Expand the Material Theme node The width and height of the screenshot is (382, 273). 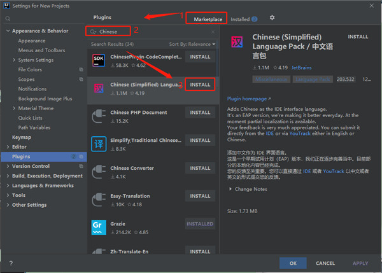(14, 108)
